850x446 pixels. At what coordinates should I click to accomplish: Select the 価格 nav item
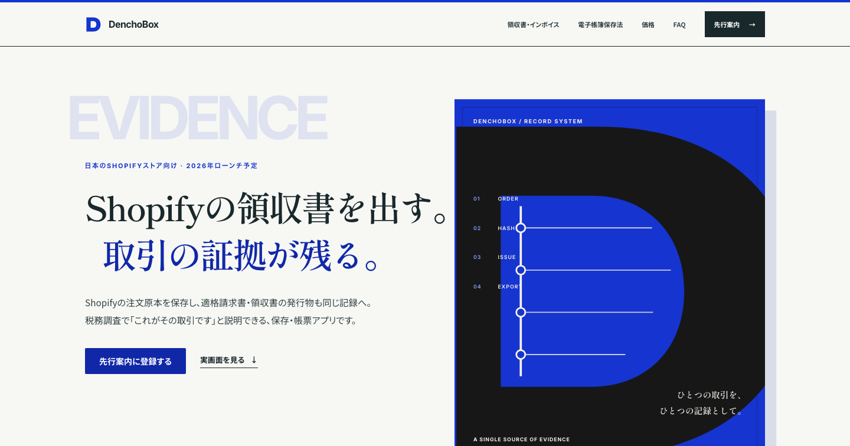coord(648,25)
